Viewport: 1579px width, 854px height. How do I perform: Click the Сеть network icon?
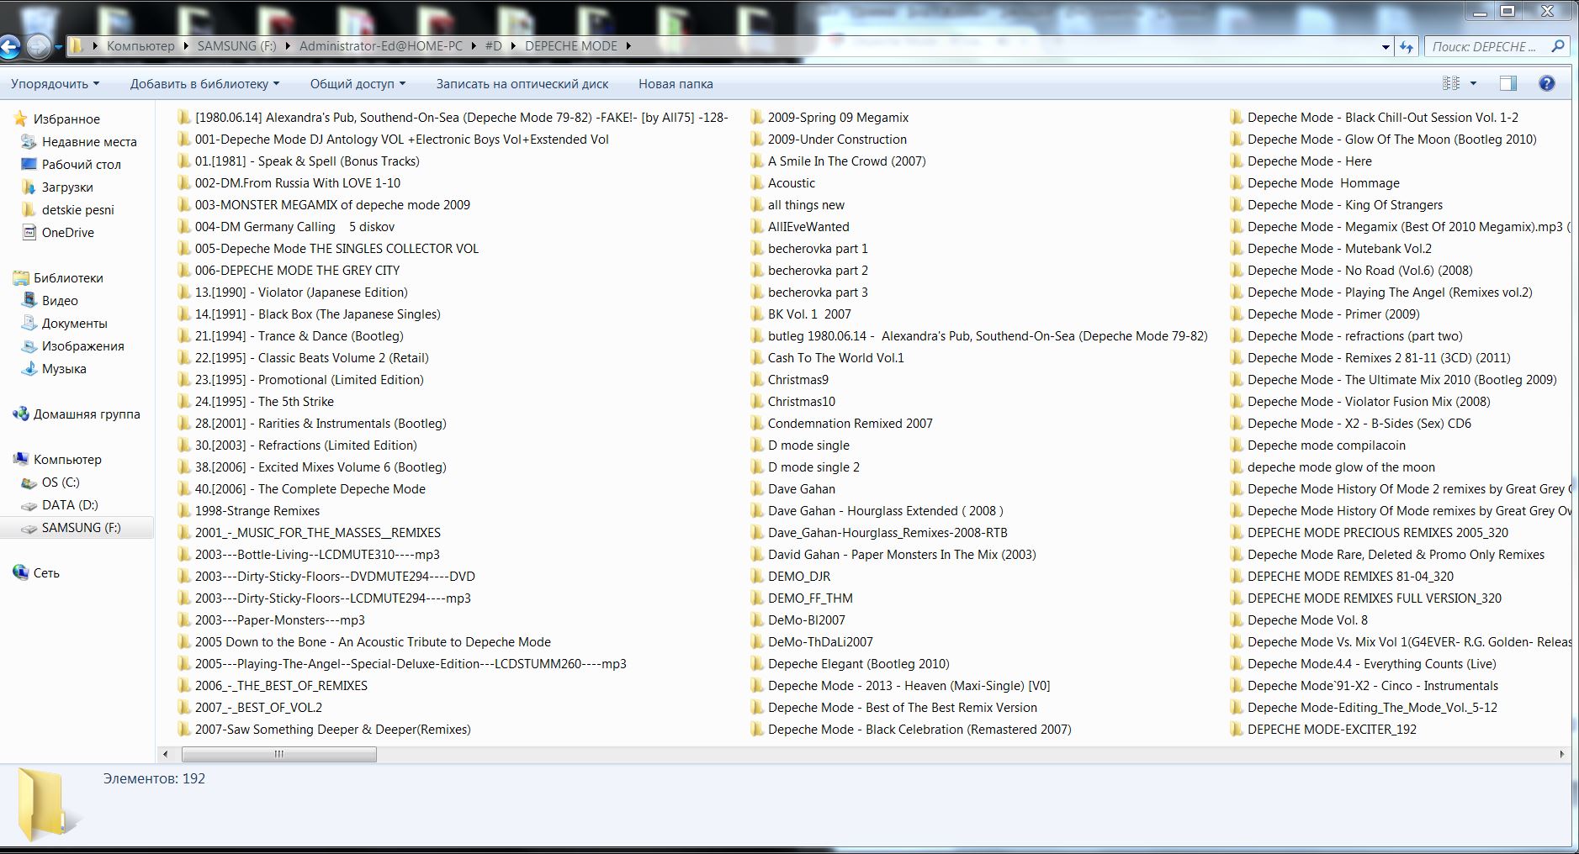pyautogui.click(x=21, y=573)
